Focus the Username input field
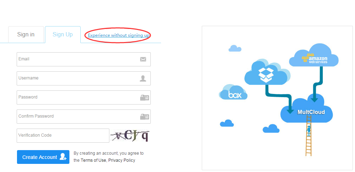Image resolution: width=355 pixels, height=172 pixels. 84,78
